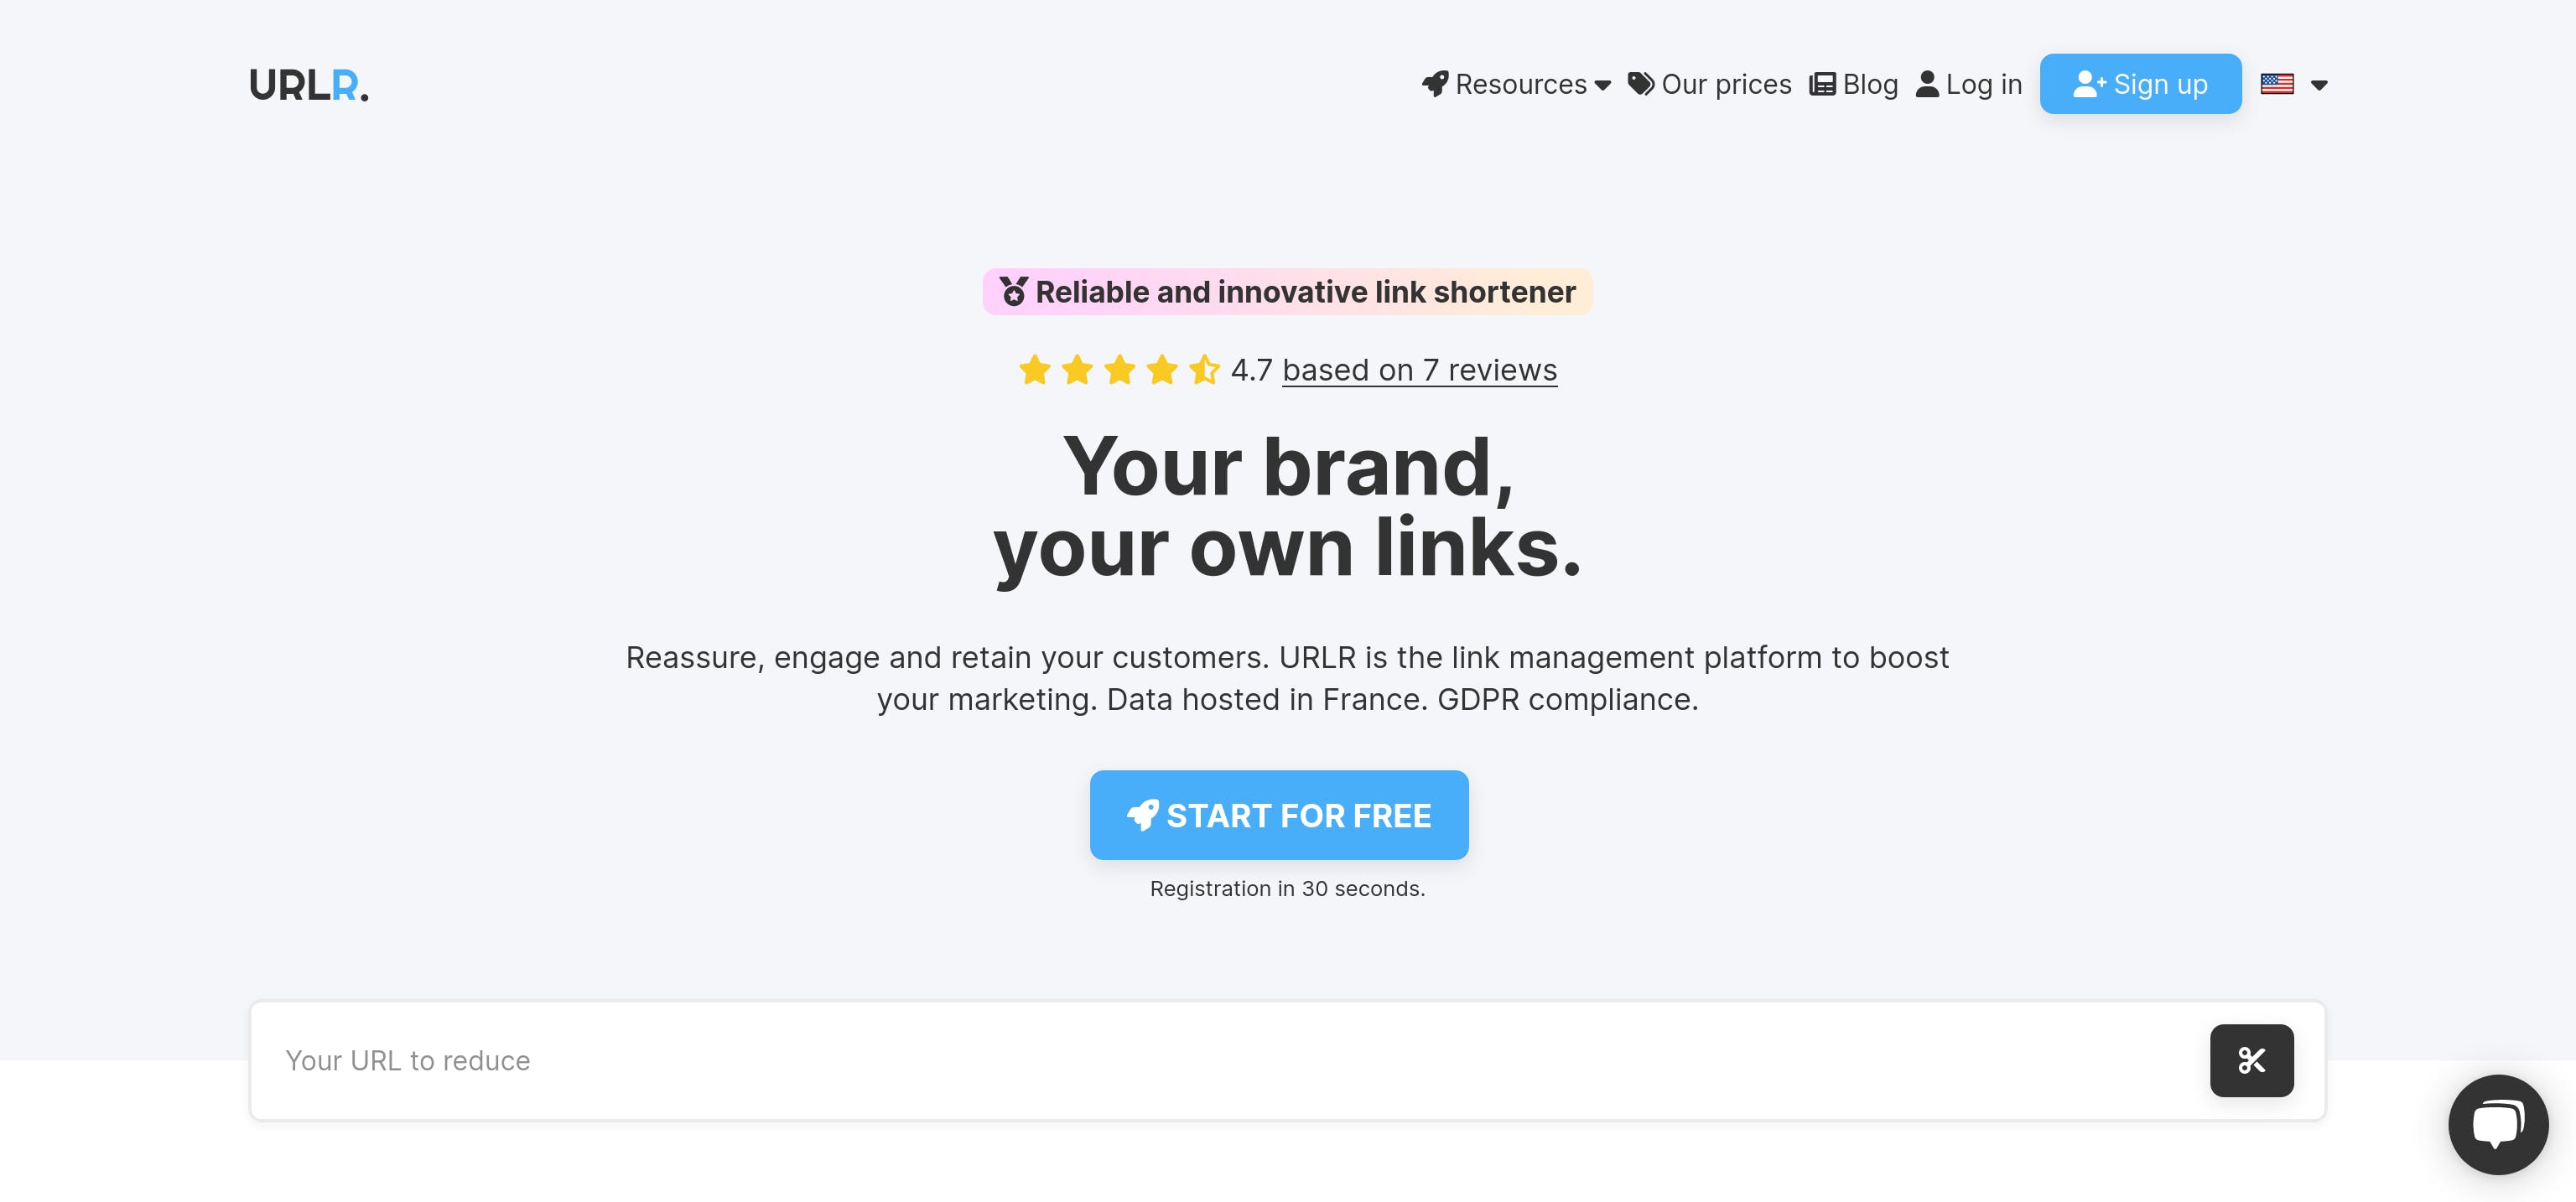This screenshot has height=1202, width=2576.
Task: Click the rocket icon beside Resources
Action: [1435, 84]
